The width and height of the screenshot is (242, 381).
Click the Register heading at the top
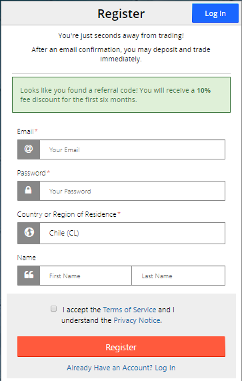(x=121, y=13)
